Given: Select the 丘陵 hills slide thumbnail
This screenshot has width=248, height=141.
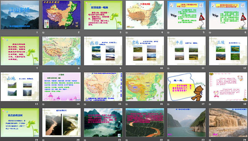Looking at the screenshot, I should point(228,51).
